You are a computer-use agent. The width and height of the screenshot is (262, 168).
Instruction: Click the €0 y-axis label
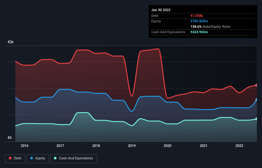tap(10, 138)
